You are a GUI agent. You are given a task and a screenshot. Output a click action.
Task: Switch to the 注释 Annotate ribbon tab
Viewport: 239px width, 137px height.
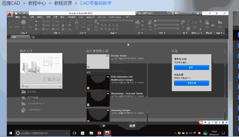coord(32,17)
